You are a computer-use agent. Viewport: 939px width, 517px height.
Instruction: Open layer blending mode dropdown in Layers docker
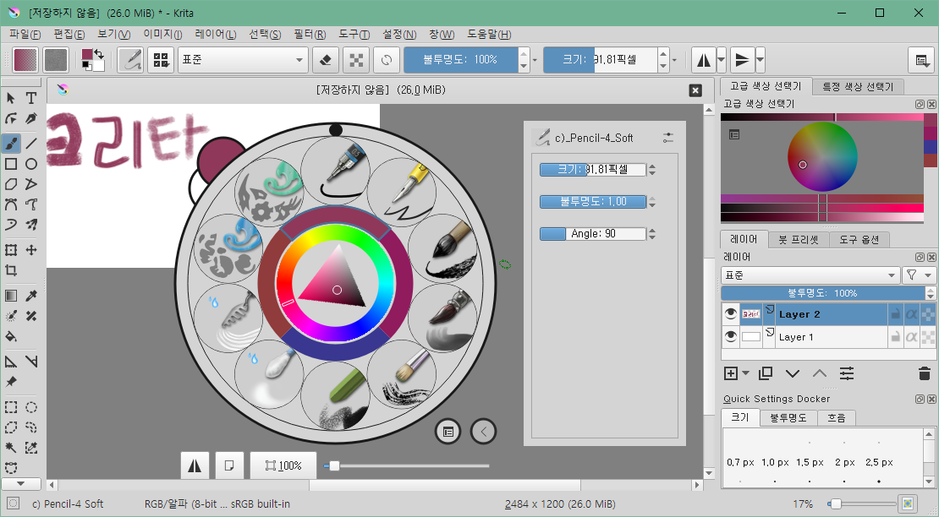click(x=810, y=275)
